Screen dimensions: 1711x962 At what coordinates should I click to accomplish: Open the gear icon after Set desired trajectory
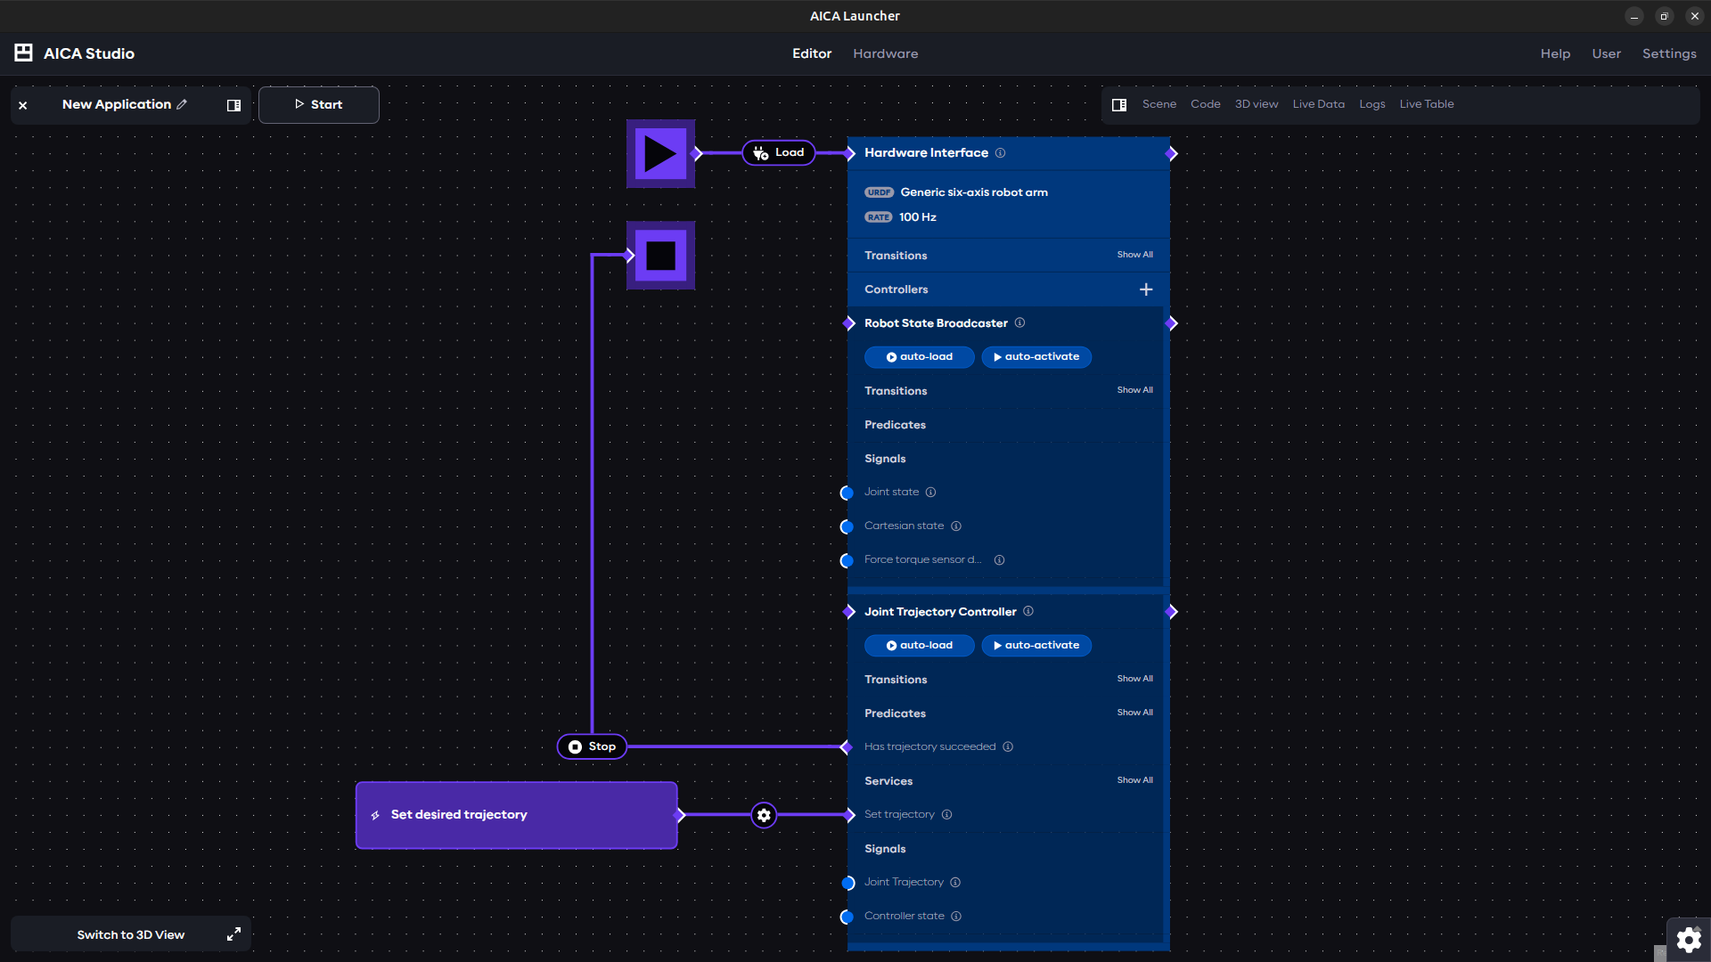click(x=764, y=815)
